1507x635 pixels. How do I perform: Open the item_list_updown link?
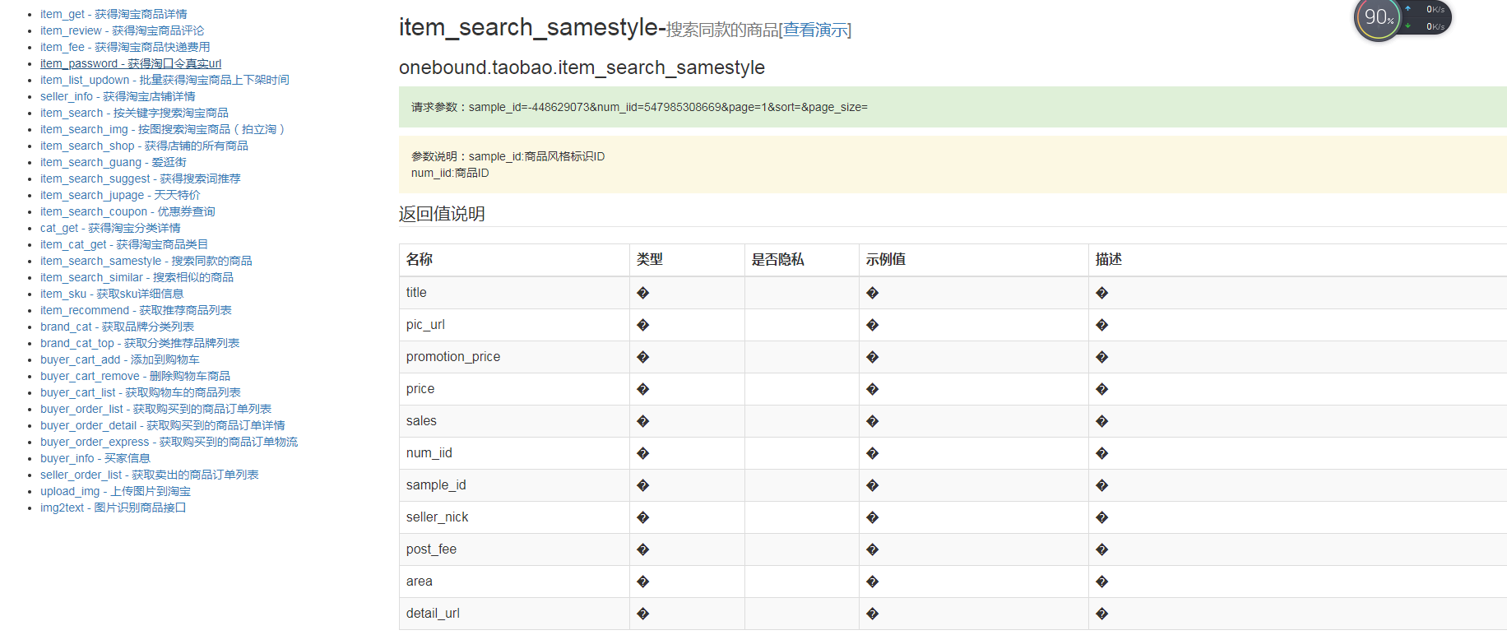pos(165,80)
